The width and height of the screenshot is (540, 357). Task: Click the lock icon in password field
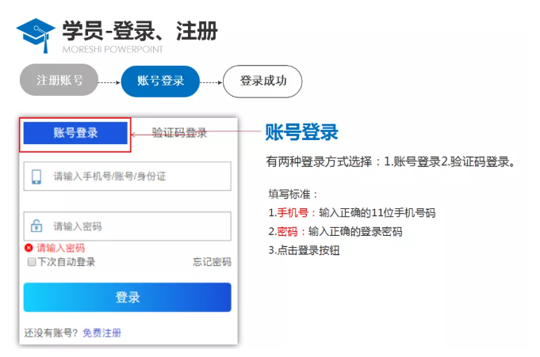(36, 226)
